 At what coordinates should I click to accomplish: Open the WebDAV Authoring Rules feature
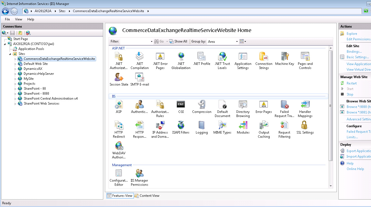coord(119,150)
